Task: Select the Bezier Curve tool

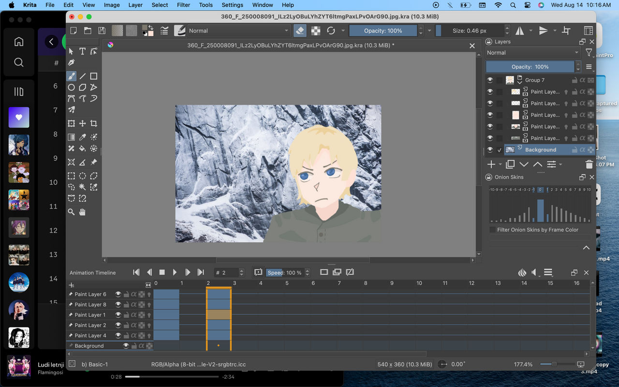Action: 71,99
